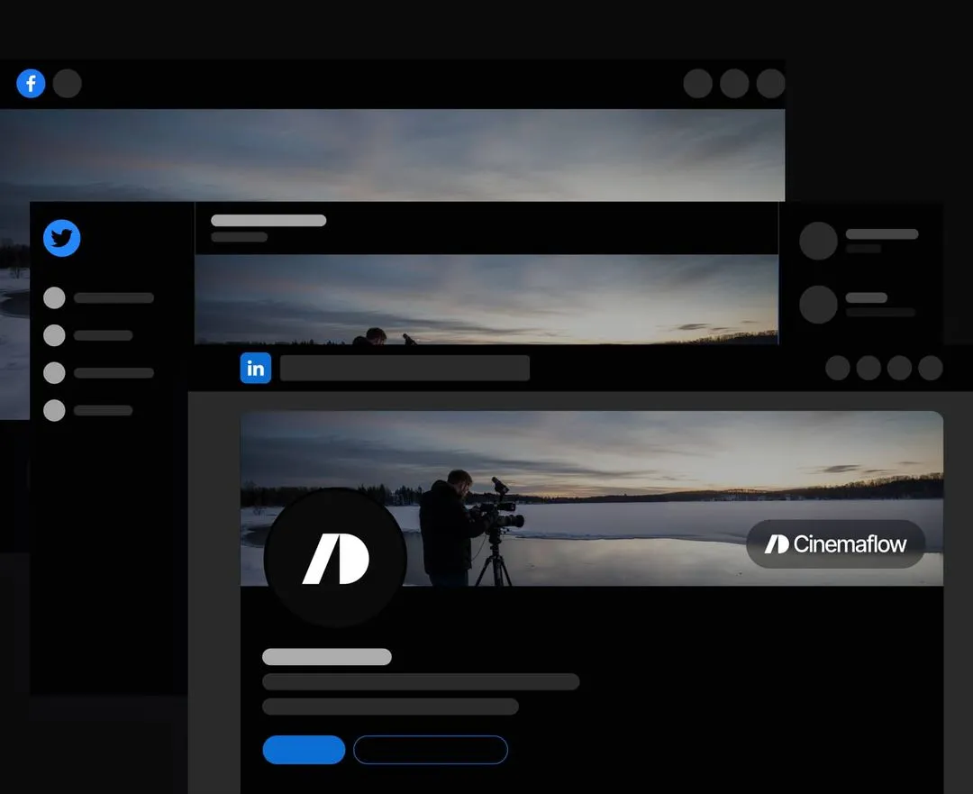Open the Facebook browser tab circle
Screen dimensions: 973x794
[67, 83]
